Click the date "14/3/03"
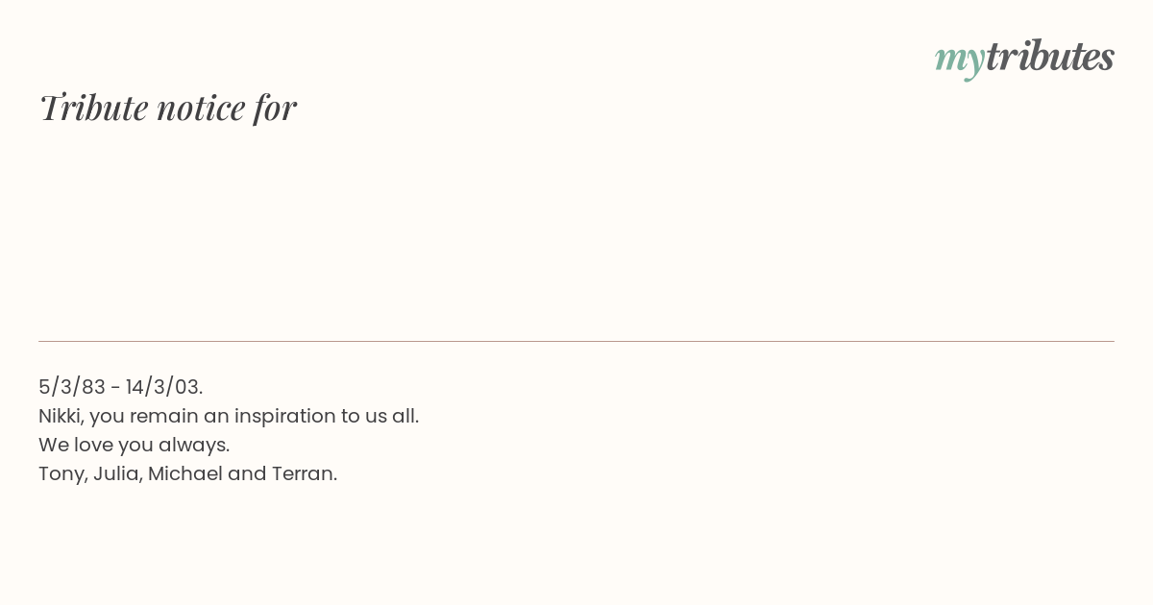The width and height of the screenshot is (1153, 605). click(161, 387)
